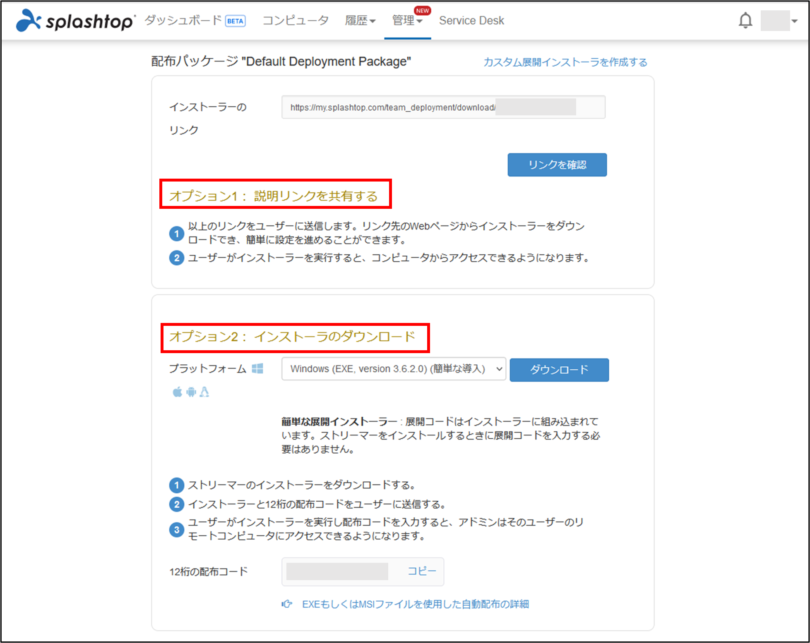Click the 12桁の配布コード field
Screen dimensions: 810x643
coord(363,571)
